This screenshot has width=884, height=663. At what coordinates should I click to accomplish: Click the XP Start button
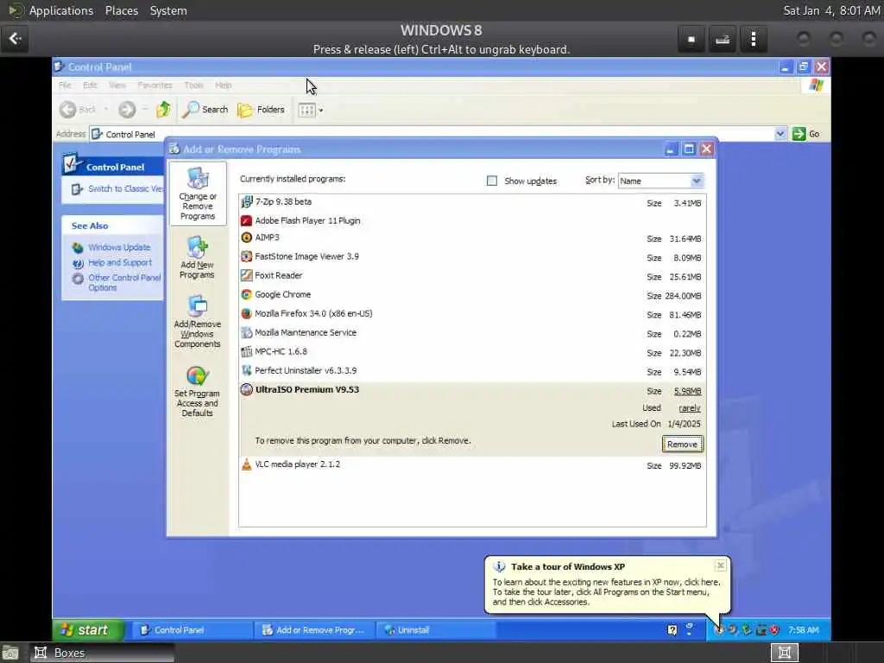[x=88, y=629]
